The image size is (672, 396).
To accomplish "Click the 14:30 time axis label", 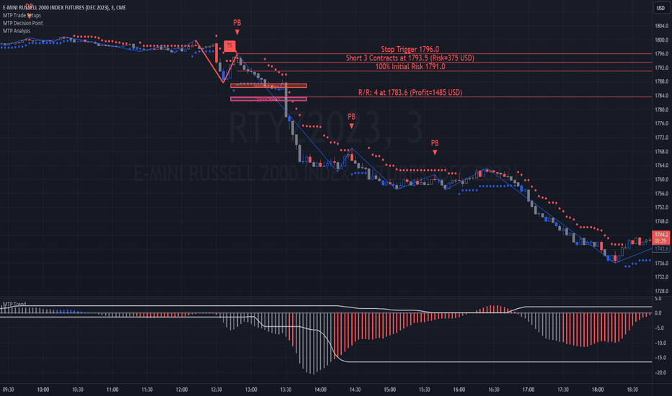I will [x=355, y=390].
